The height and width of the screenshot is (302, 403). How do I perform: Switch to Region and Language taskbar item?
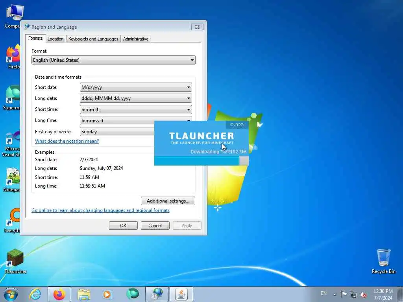[157, 294]
